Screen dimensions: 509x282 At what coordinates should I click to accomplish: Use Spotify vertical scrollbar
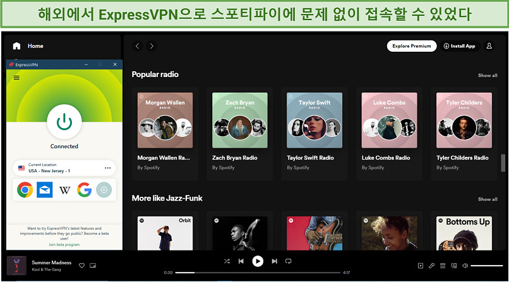[503, 163]
